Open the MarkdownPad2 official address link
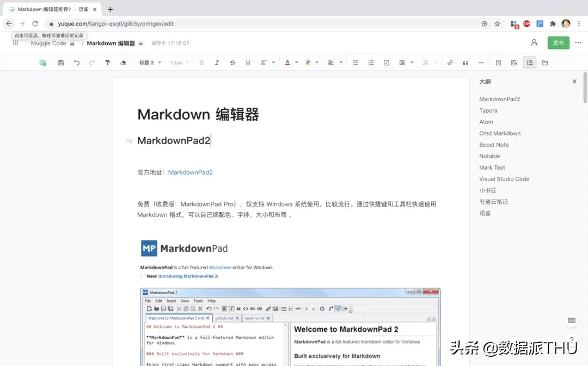The width and height of the screenshot is (588, 366). [x=190, y=172]
